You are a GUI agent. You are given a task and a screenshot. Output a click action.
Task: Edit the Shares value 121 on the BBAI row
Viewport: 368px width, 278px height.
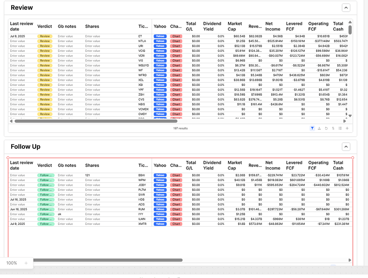[88, 175]
